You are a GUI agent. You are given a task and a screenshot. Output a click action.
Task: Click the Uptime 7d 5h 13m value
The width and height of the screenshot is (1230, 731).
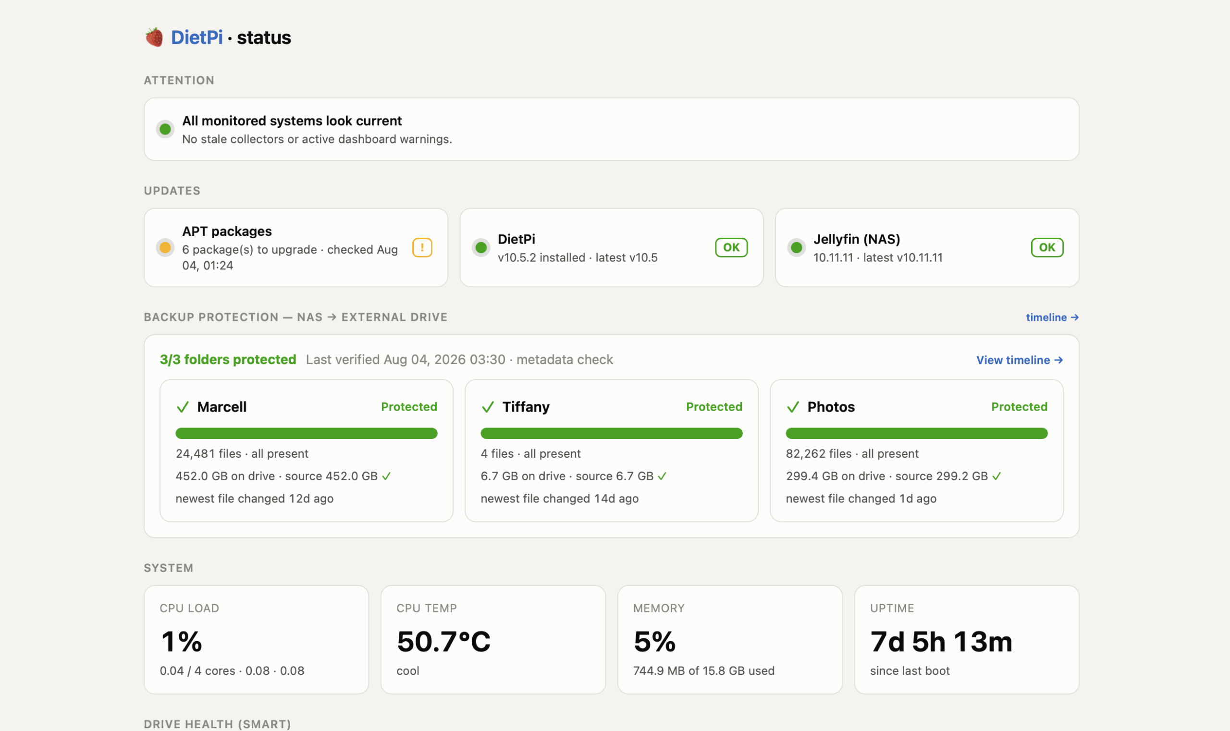tap(941, 641)
